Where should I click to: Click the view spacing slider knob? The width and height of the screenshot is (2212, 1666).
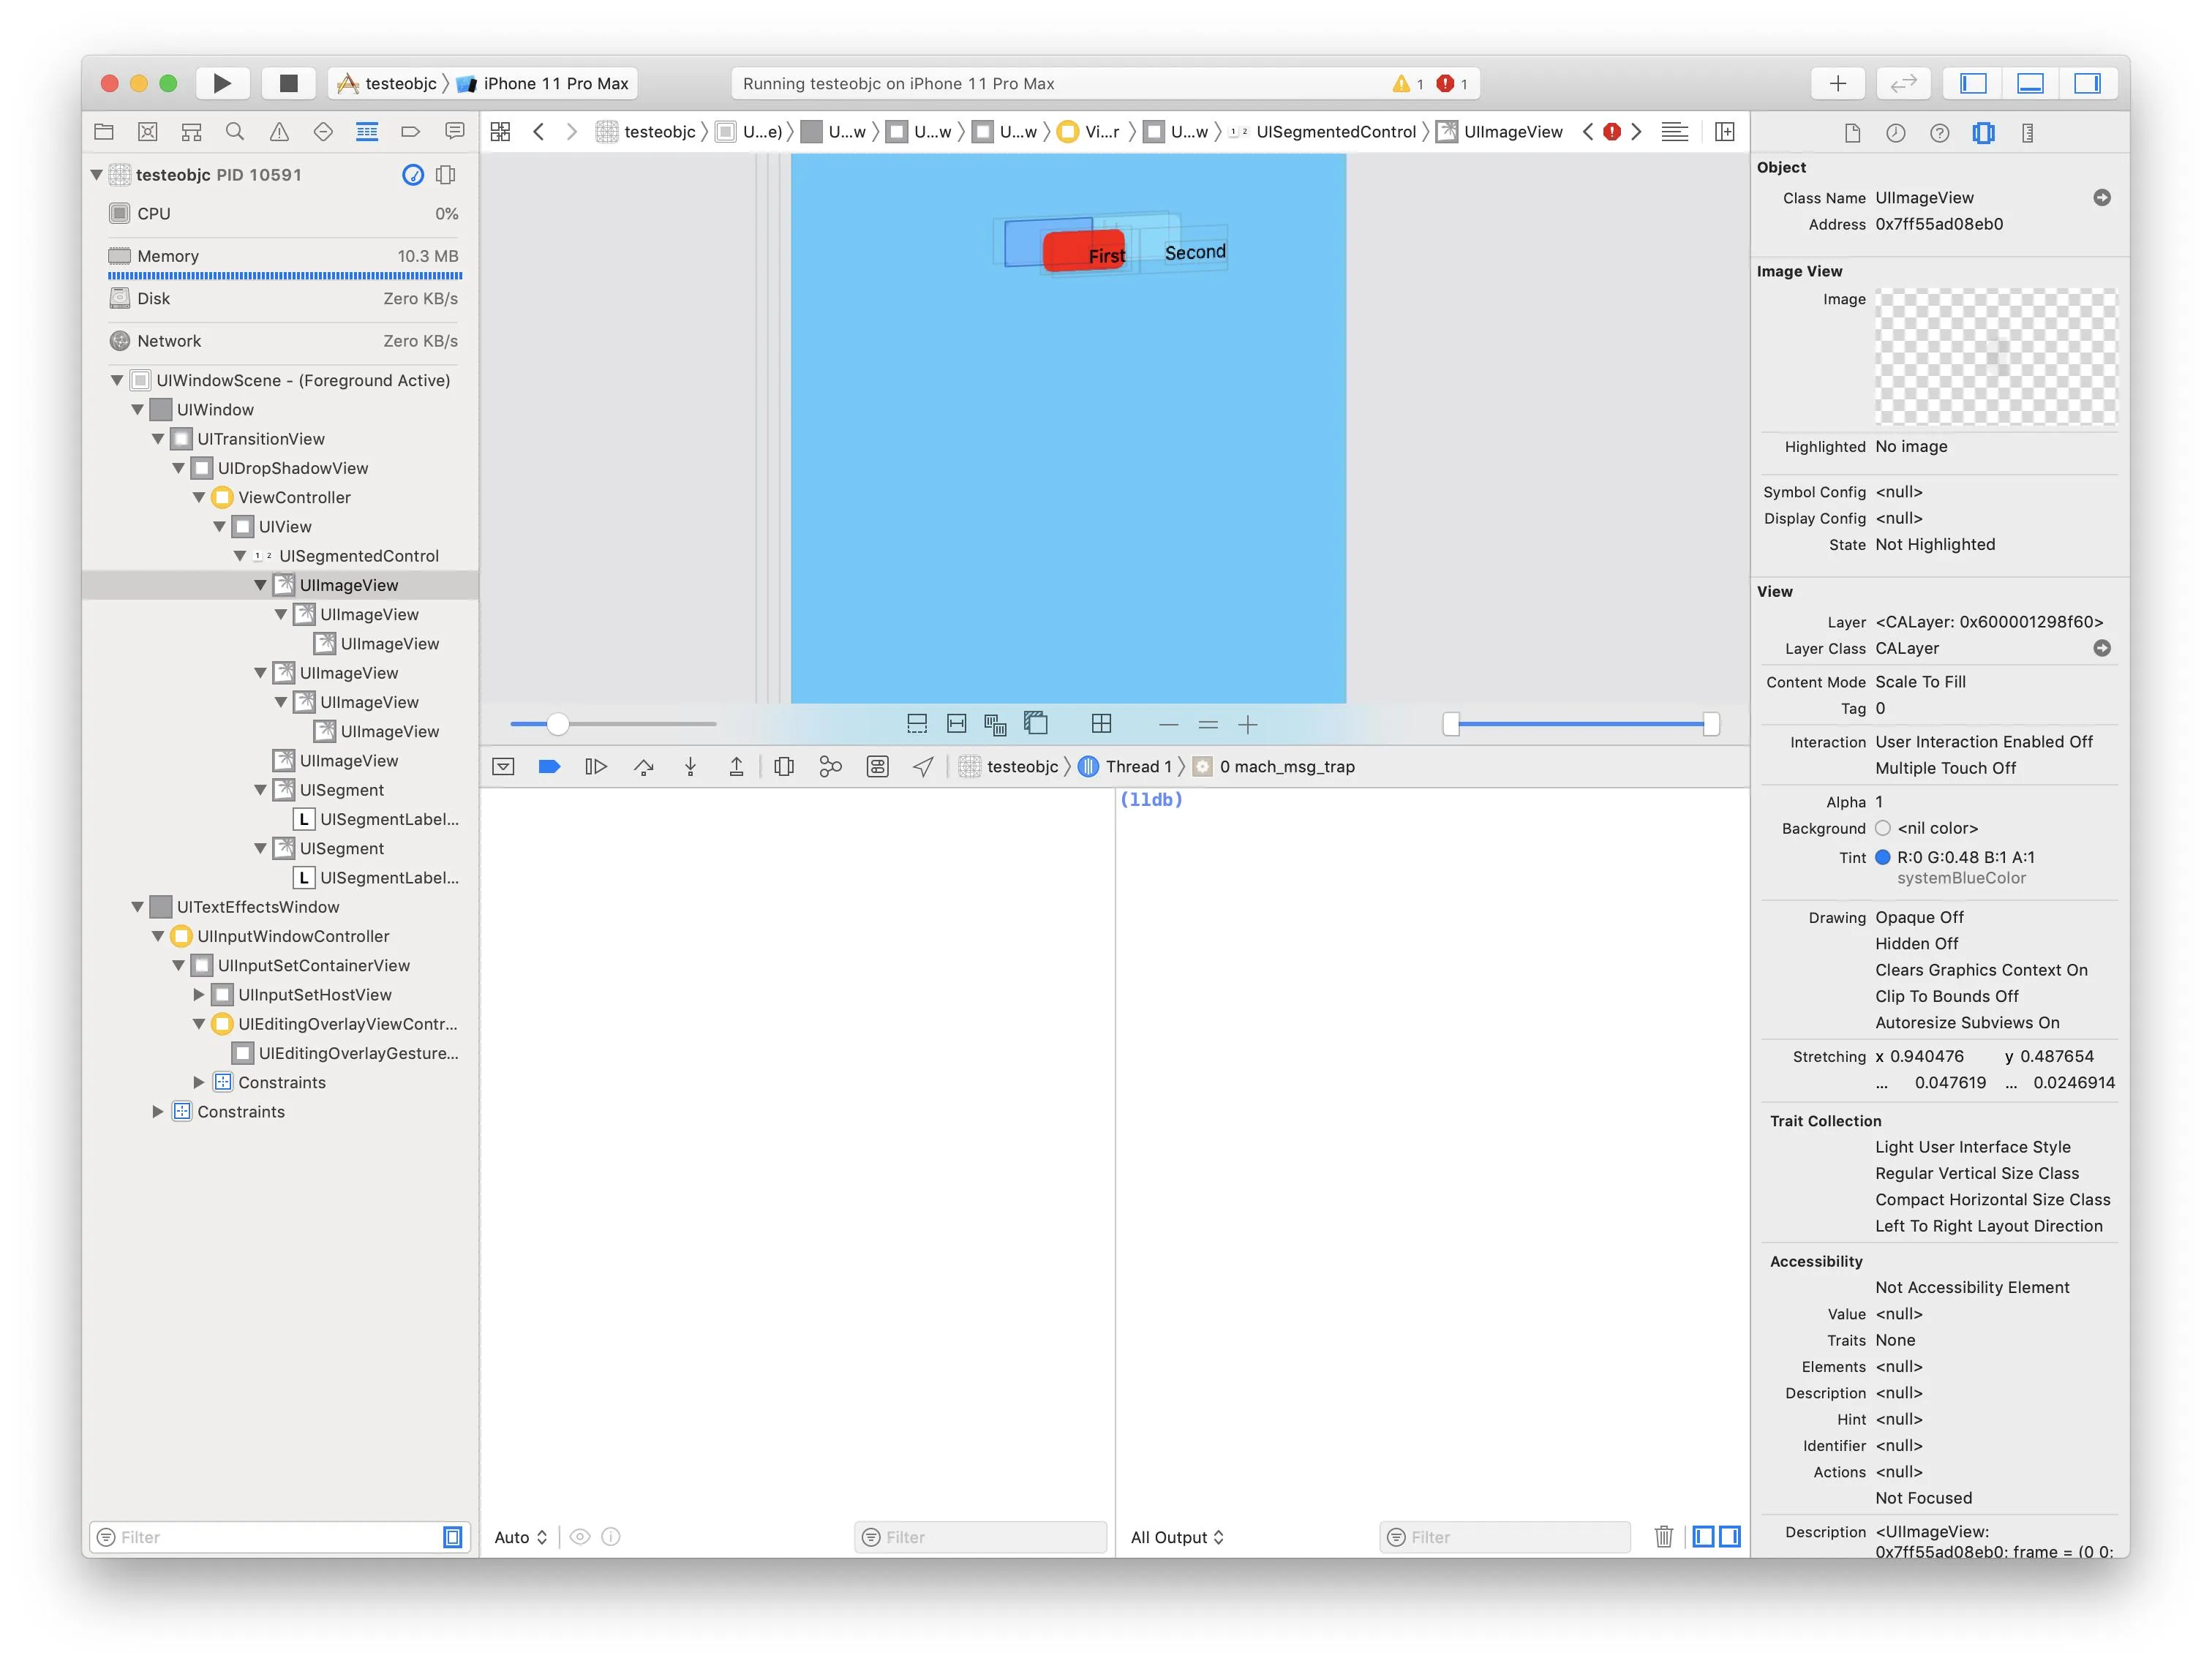(x=558, y=724)
